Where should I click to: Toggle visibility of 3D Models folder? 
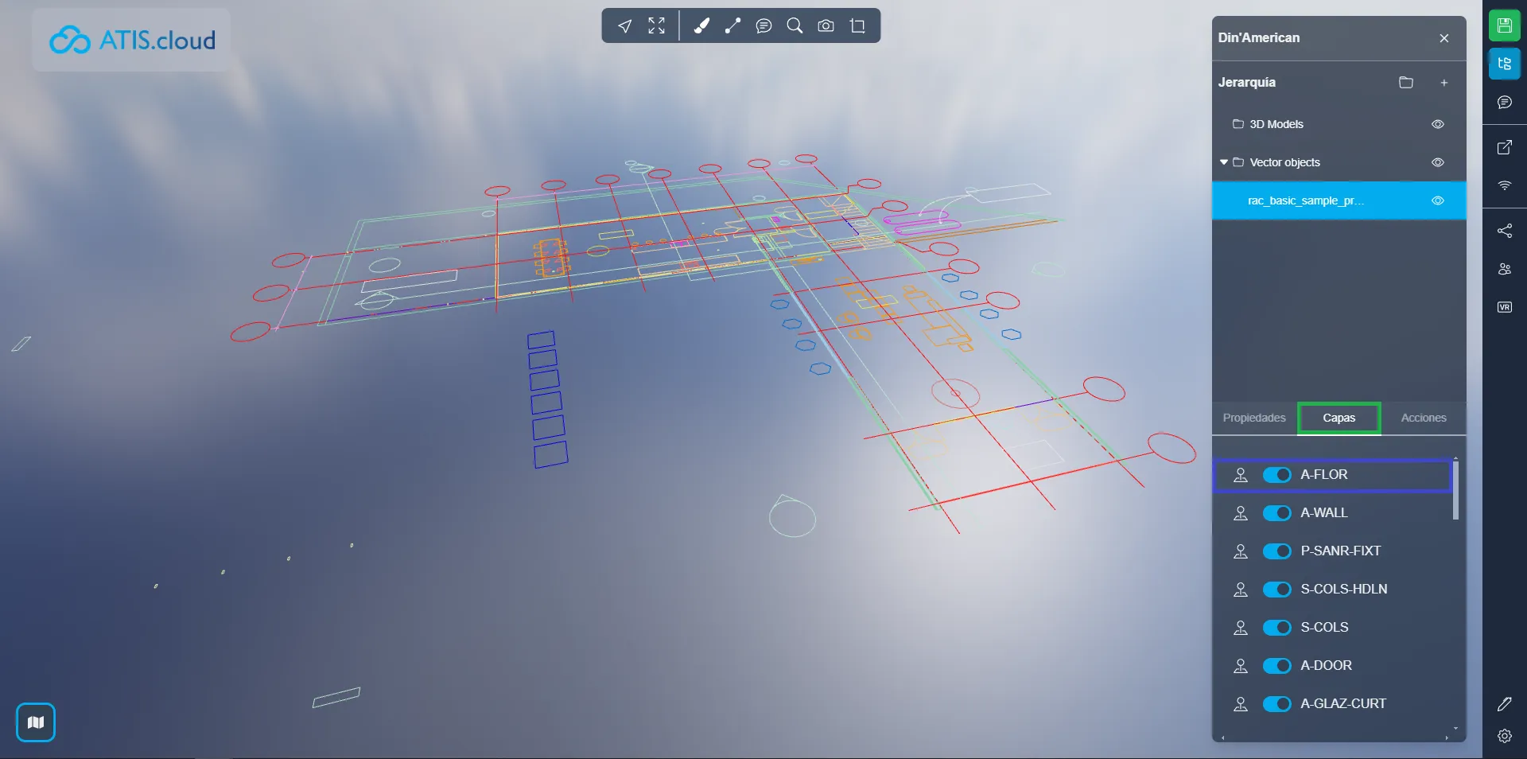tap(1437, 124)
